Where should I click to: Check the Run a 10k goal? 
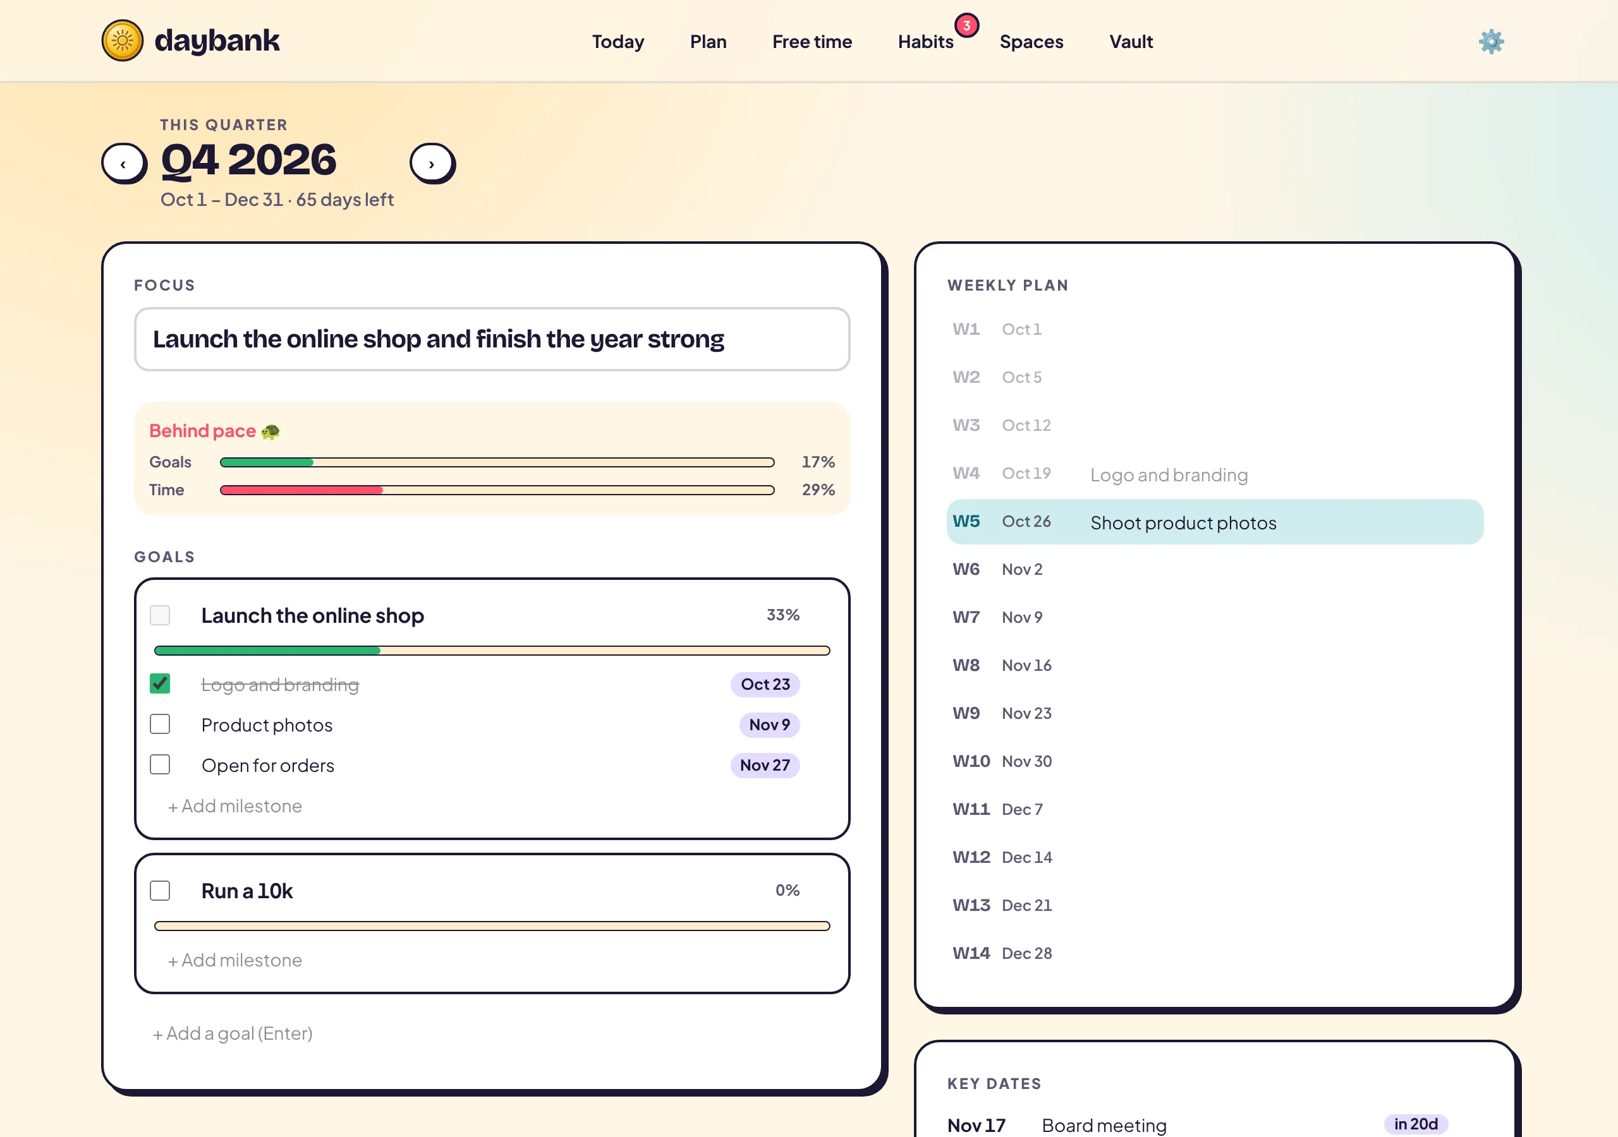tap(160, 891)
